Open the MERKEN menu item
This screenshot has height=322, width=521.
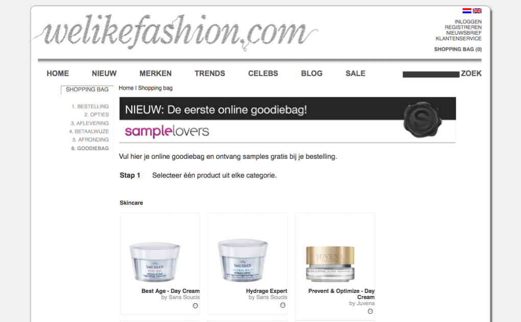155,73
